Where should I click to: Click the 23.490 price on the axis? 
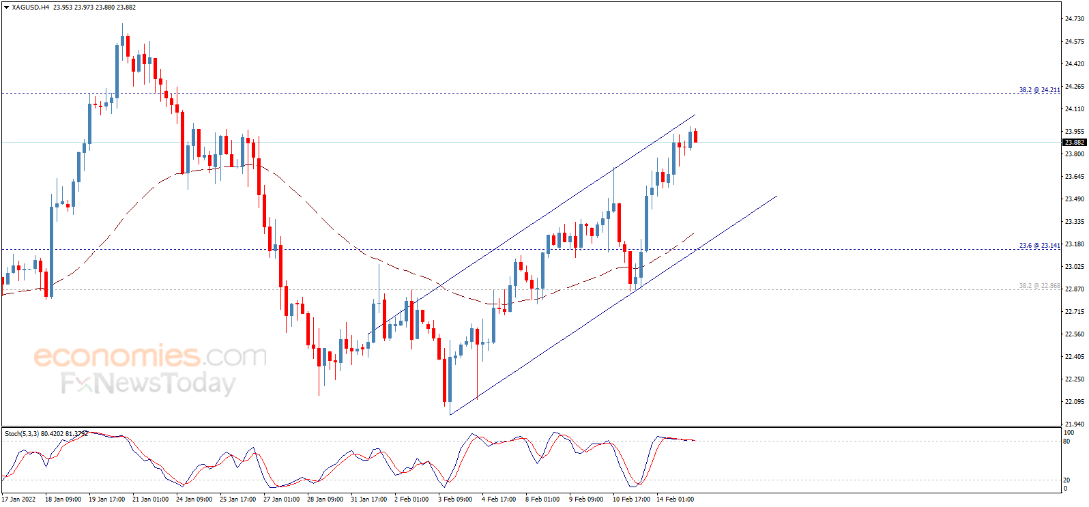click(1074, 199)
